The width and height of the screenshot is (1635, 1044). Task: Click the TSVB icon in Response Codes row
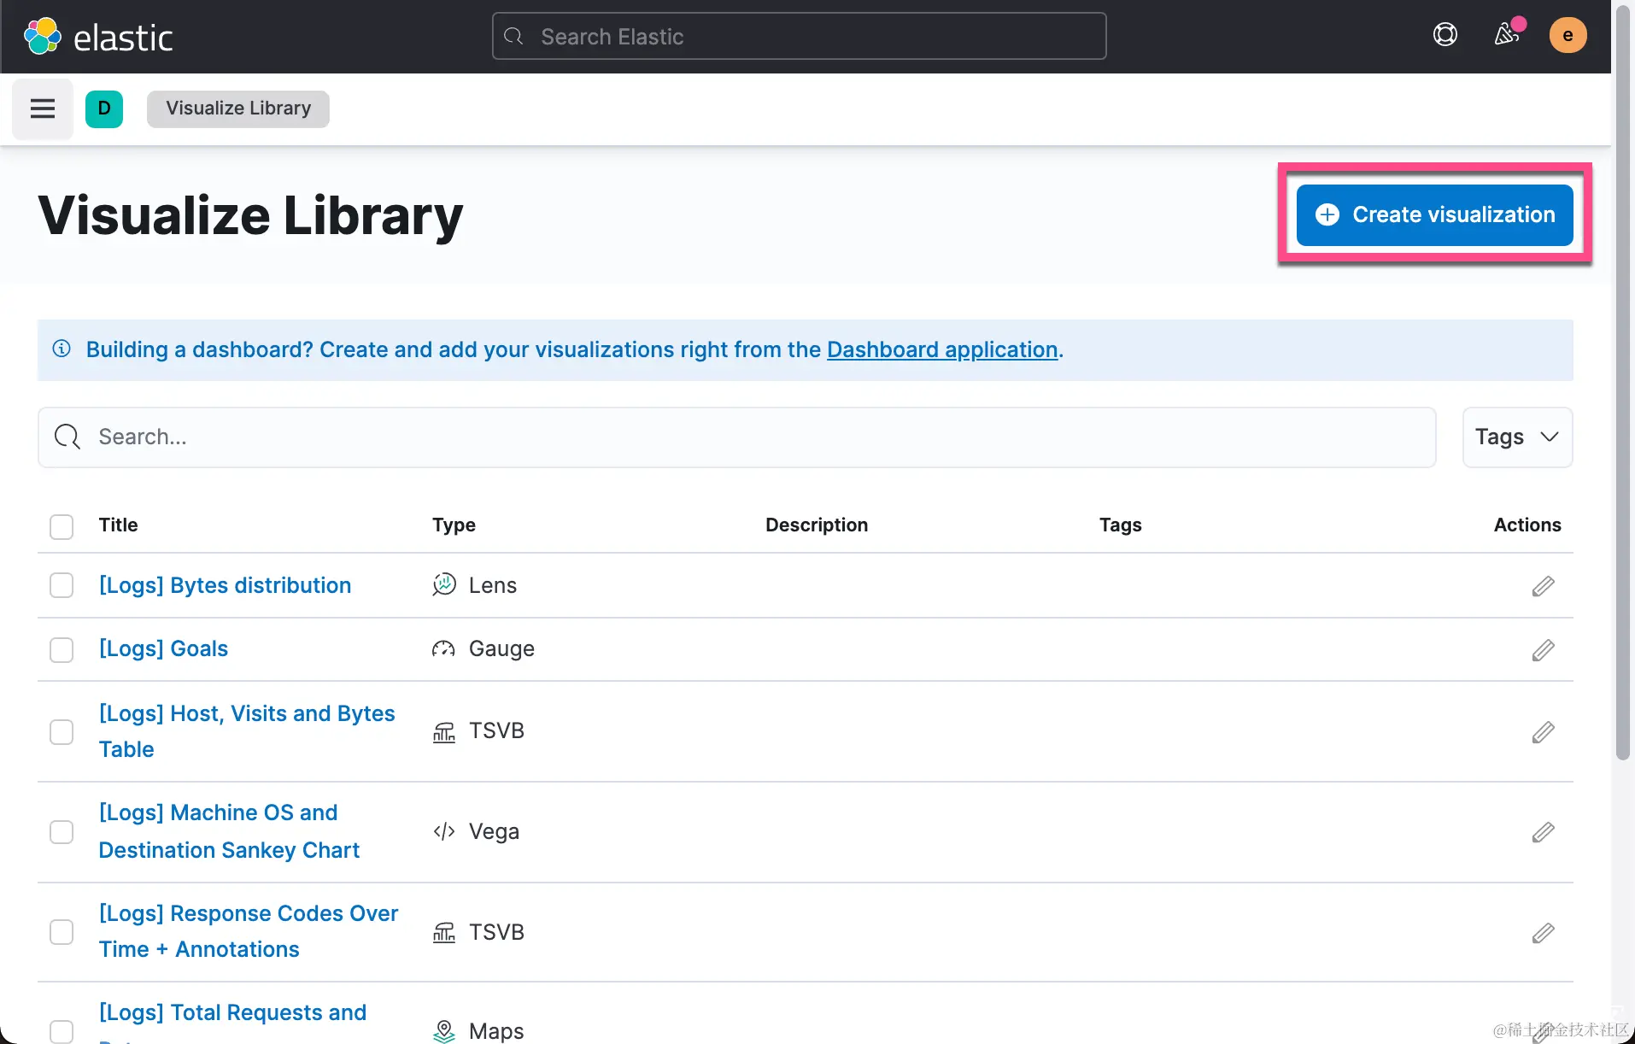(x=444, y=932)
